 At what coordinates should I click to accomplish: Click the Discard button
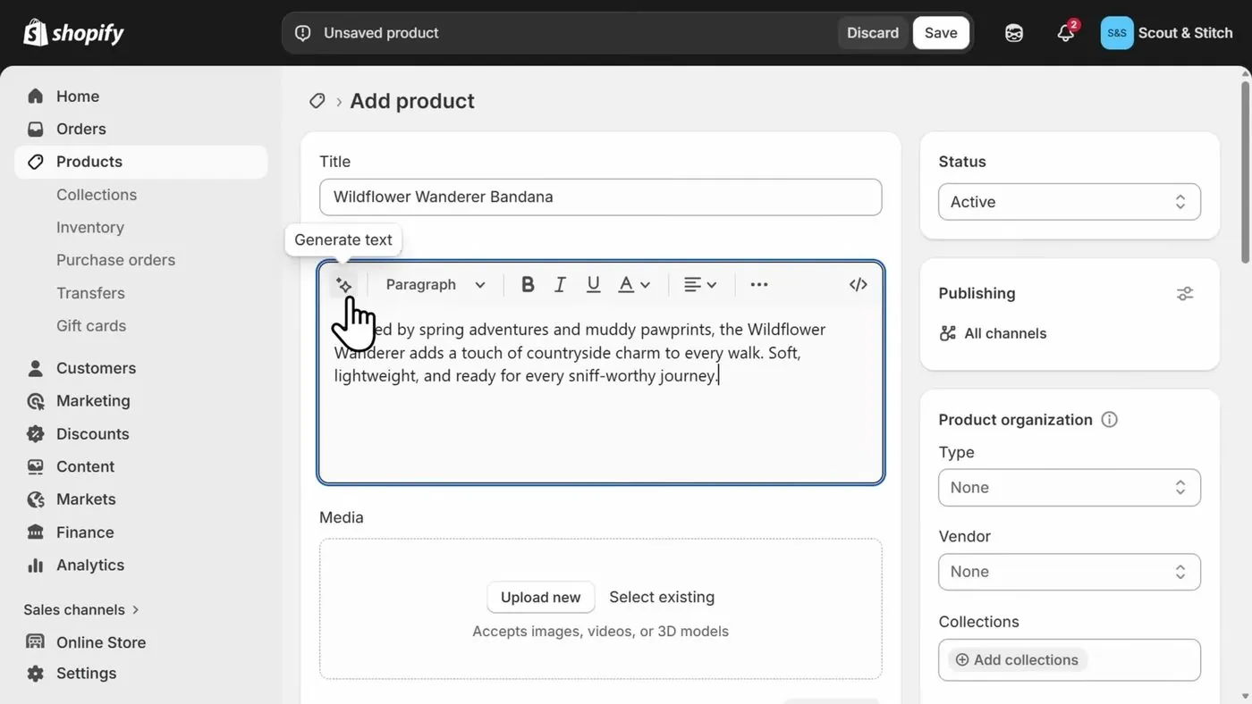pyautogui.click(x=873, y=33)
